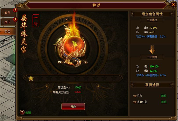Switch to the 玄兵 tab
178x121 pixels.
tap(8, 12)
